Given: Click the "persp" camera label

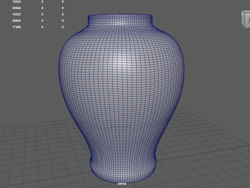Looking at the screenshot, I should pyautogui.click(x=122, y=184).
